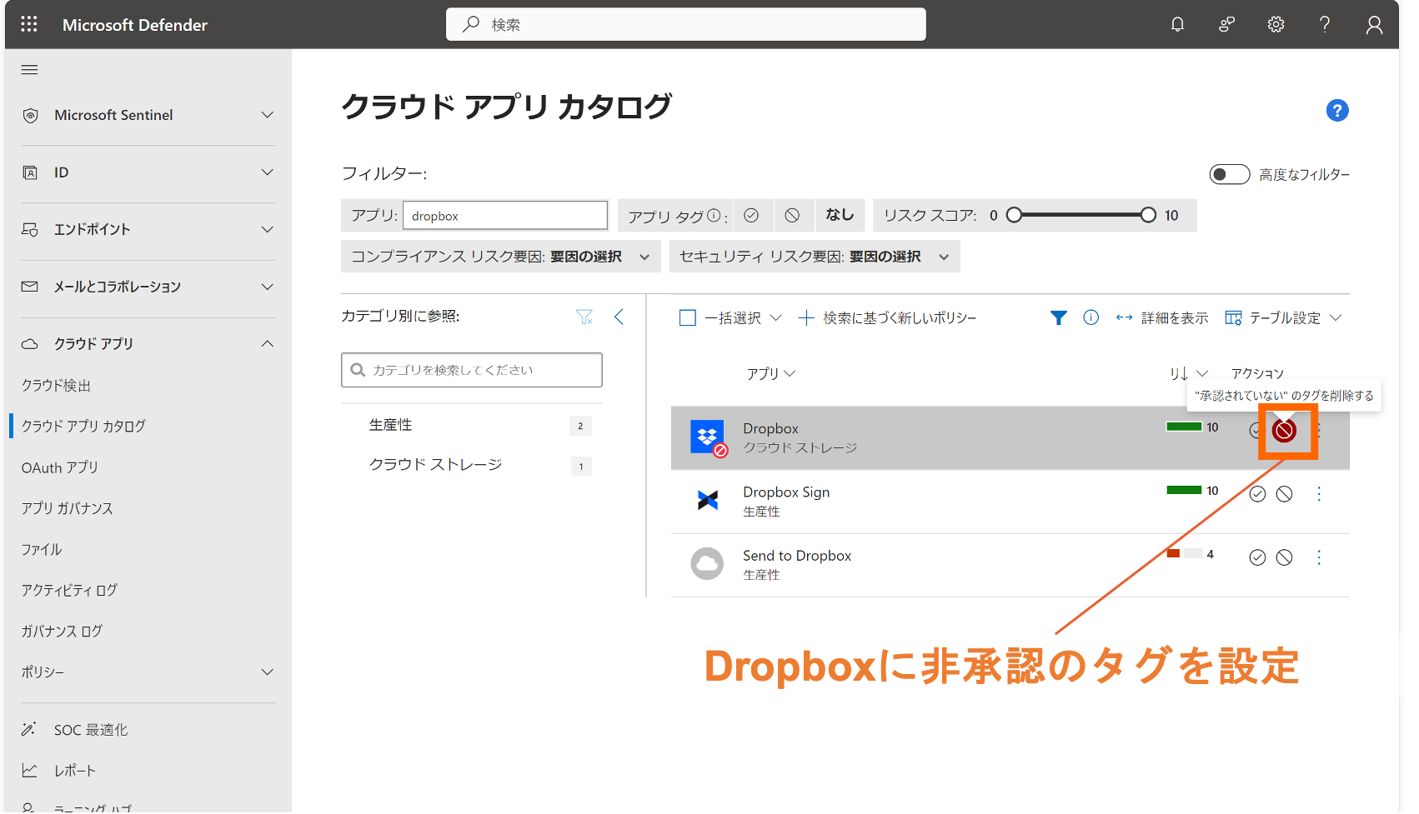Collapse the navigation hamburger menu

[30, 70]
